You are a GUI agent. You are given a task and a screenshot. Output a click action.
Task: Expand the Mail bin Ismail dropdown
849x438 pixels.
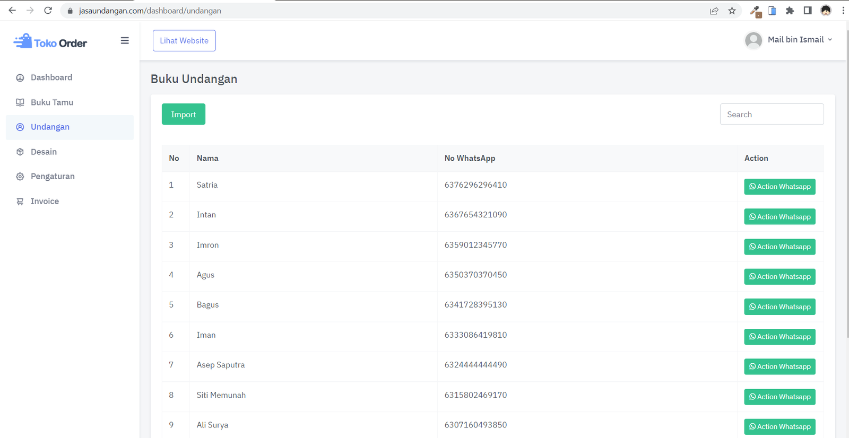800,40
